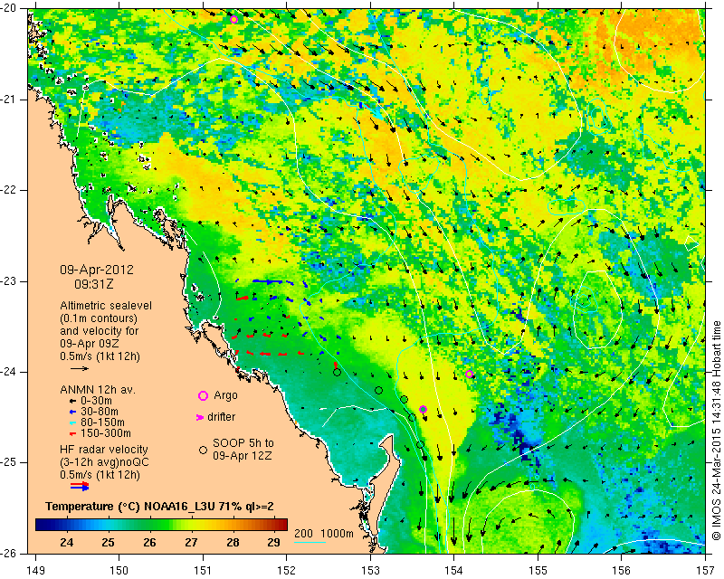Image resolution: width=724 pixels, height=579 pixels.
Task: Click the SOOP circle near 153.1E, -24.2
Action: (x=378, y=391)
